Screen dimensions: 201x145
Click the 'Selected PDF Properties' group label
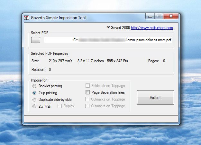(x=50, y=53)
